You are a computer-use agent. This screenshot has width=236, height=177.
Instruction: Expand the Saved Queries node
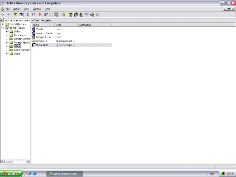point(3,24)
